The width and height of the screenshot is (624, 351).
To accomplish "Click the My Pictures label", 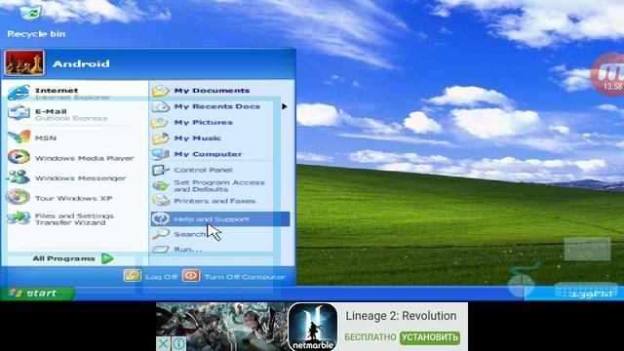I will [x=204, y=122].
